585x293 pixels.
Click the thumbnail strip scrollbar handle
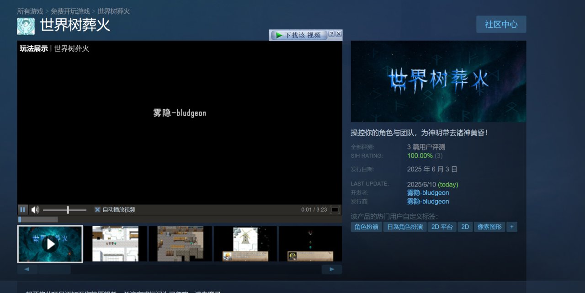[x=54, y=270]
